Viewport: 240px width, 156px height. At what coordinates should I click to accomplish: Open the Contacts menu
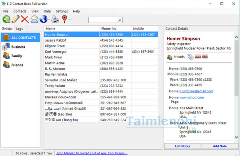pyautogui.click(x=20, y=11)
